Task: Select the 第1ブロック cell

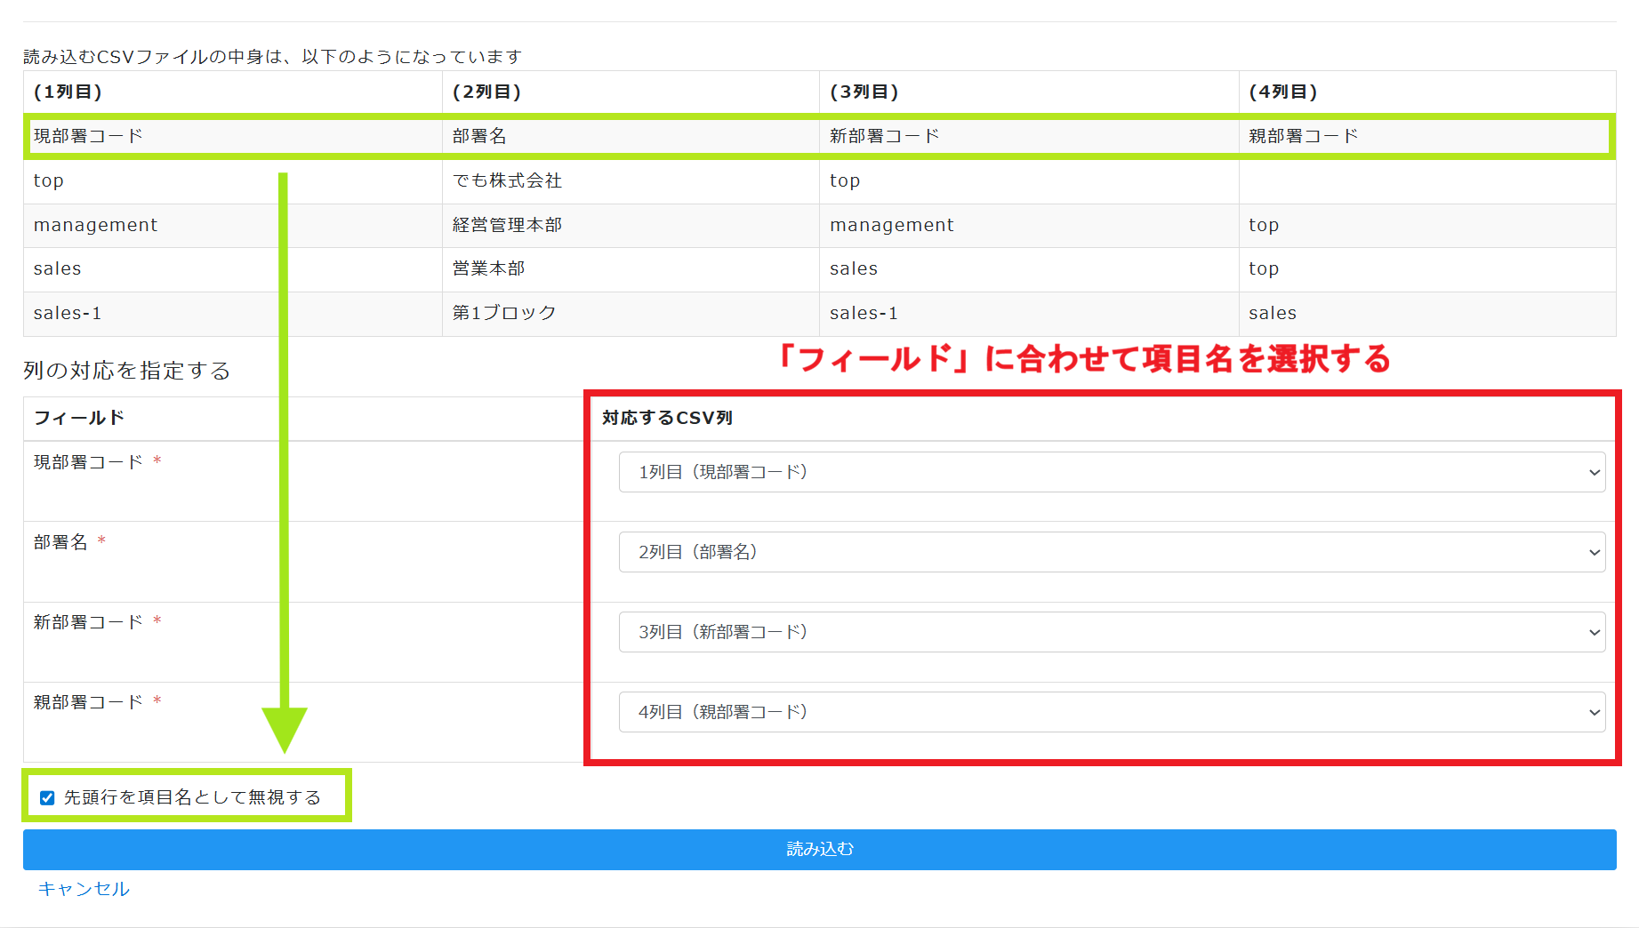Action: 503,313
